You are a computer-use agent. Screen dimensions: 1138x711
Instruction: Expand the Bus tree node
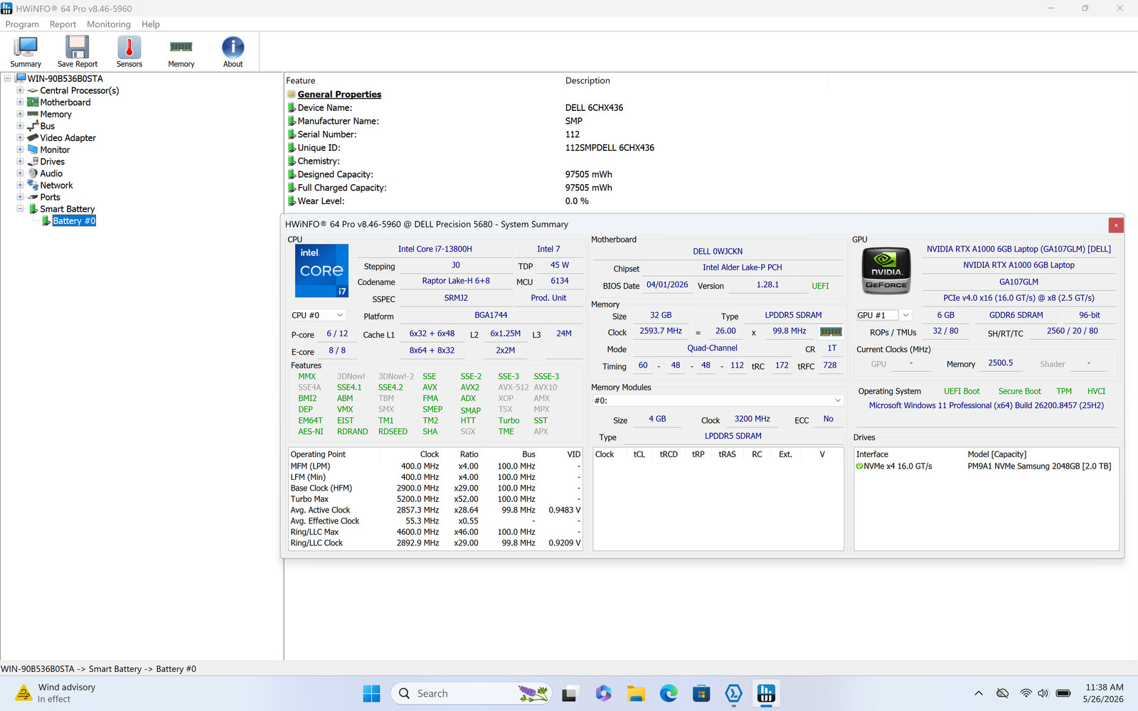point(20,126)
